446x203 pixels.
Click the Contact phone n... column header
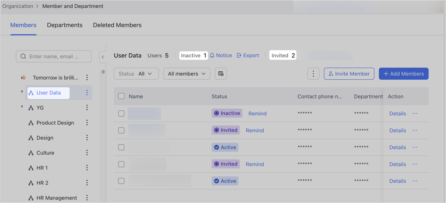pos(320,96)
